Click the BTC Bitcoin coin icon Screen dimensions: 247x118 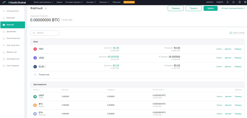(x=35, y=105)
